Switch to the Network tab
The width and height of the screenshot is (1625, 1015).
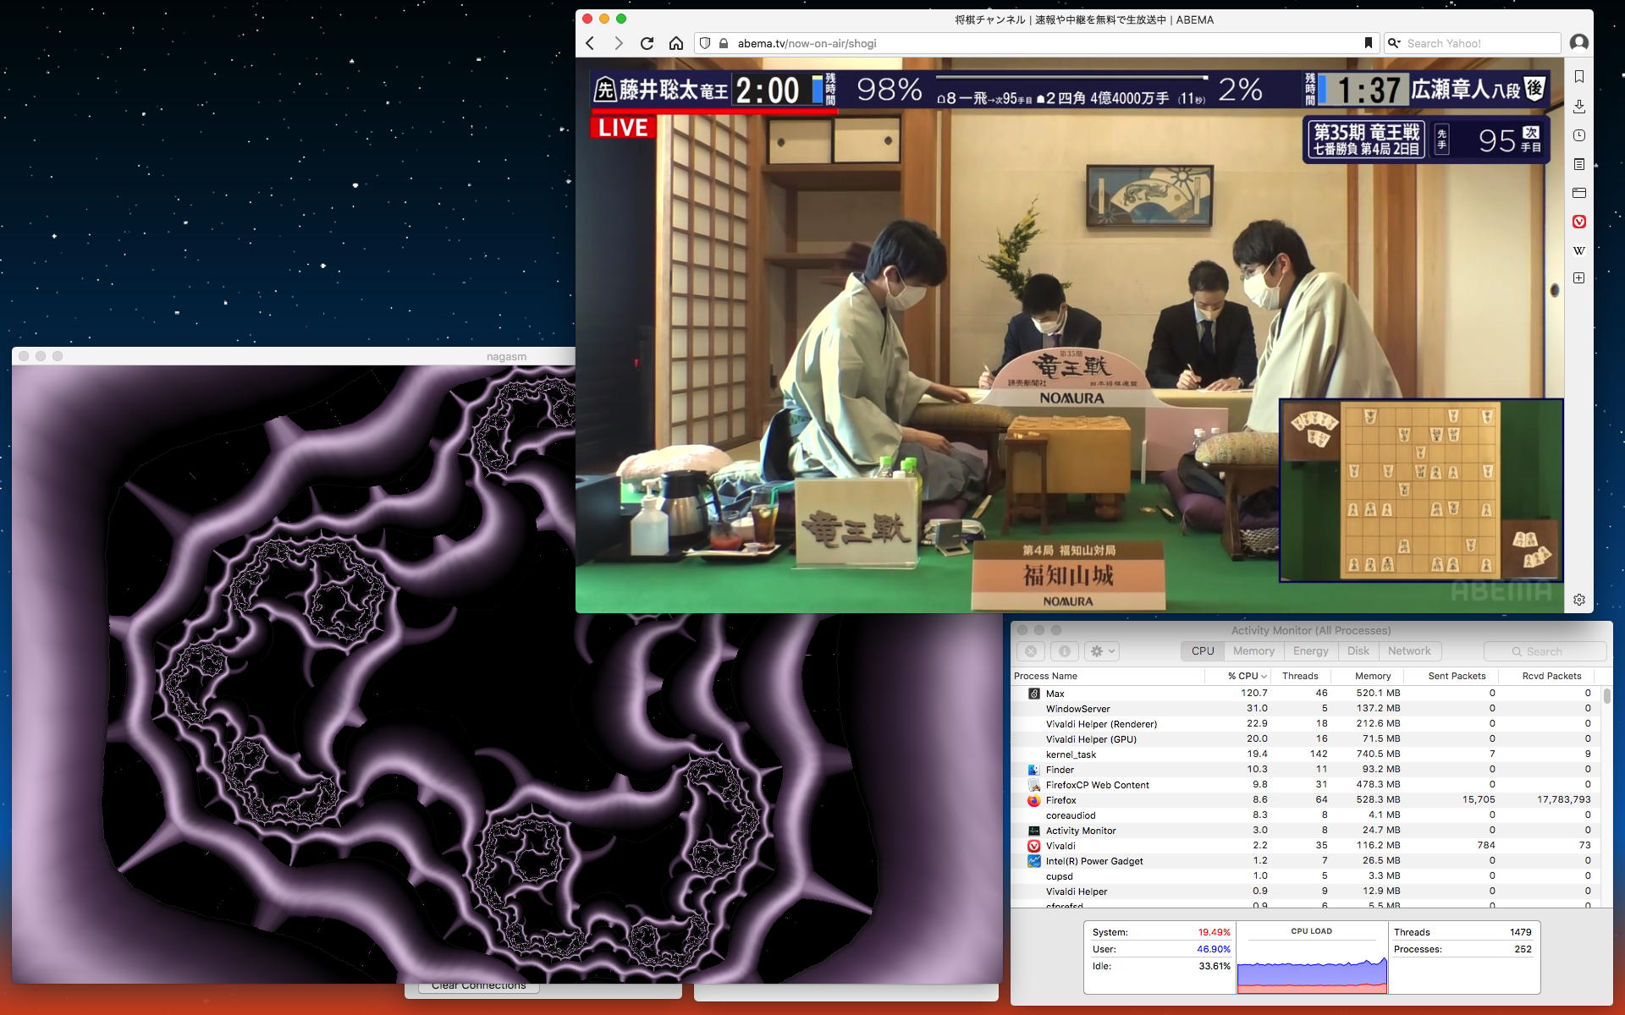pos(1409,651)
